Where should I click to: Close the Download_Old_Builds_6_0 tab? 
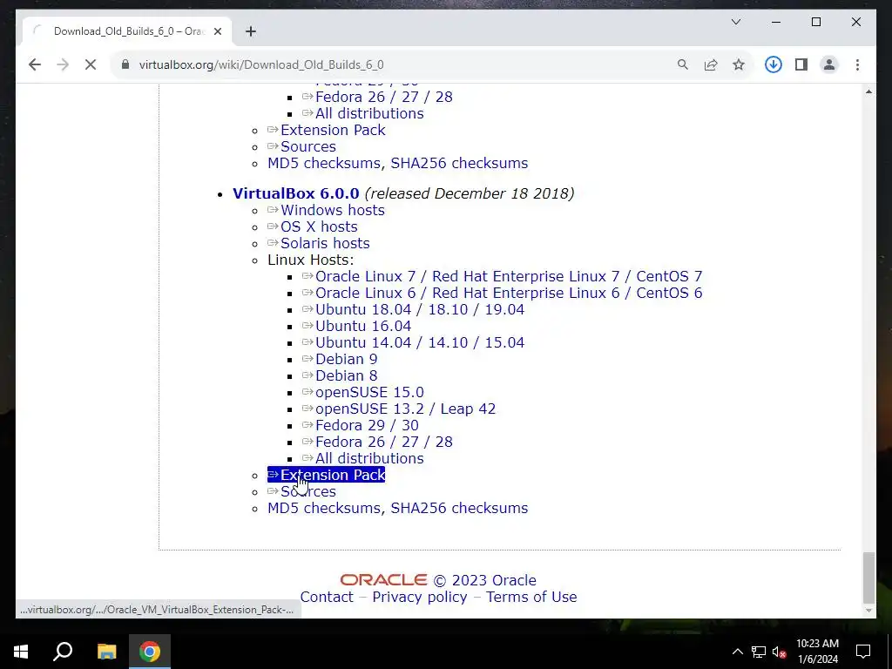point(217,31)
